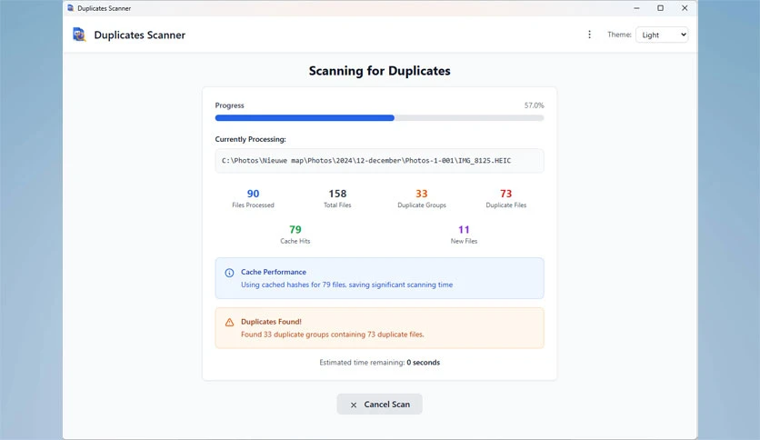The image size is (760, 440).
Task: Click the Duplicates Scanner logo in the header
Action: (79, 35)
